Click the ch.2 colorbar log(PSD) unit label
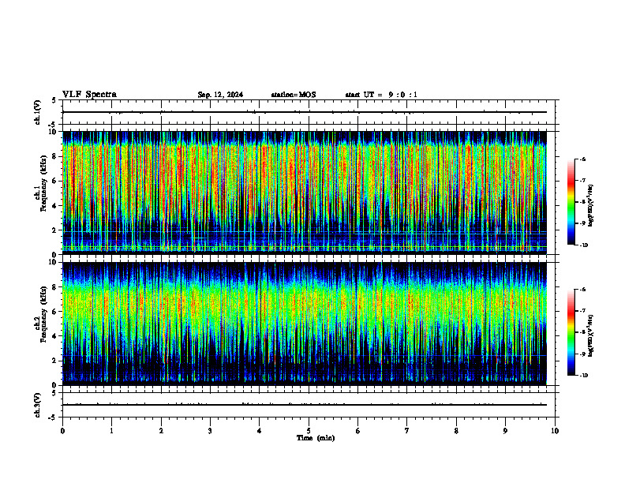 point(591,335)
